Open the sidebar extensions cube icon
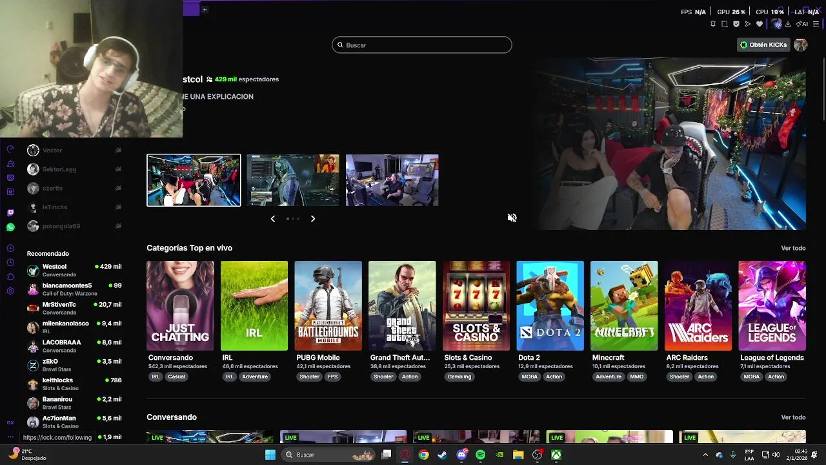826x465 pixels. point(10,276)
